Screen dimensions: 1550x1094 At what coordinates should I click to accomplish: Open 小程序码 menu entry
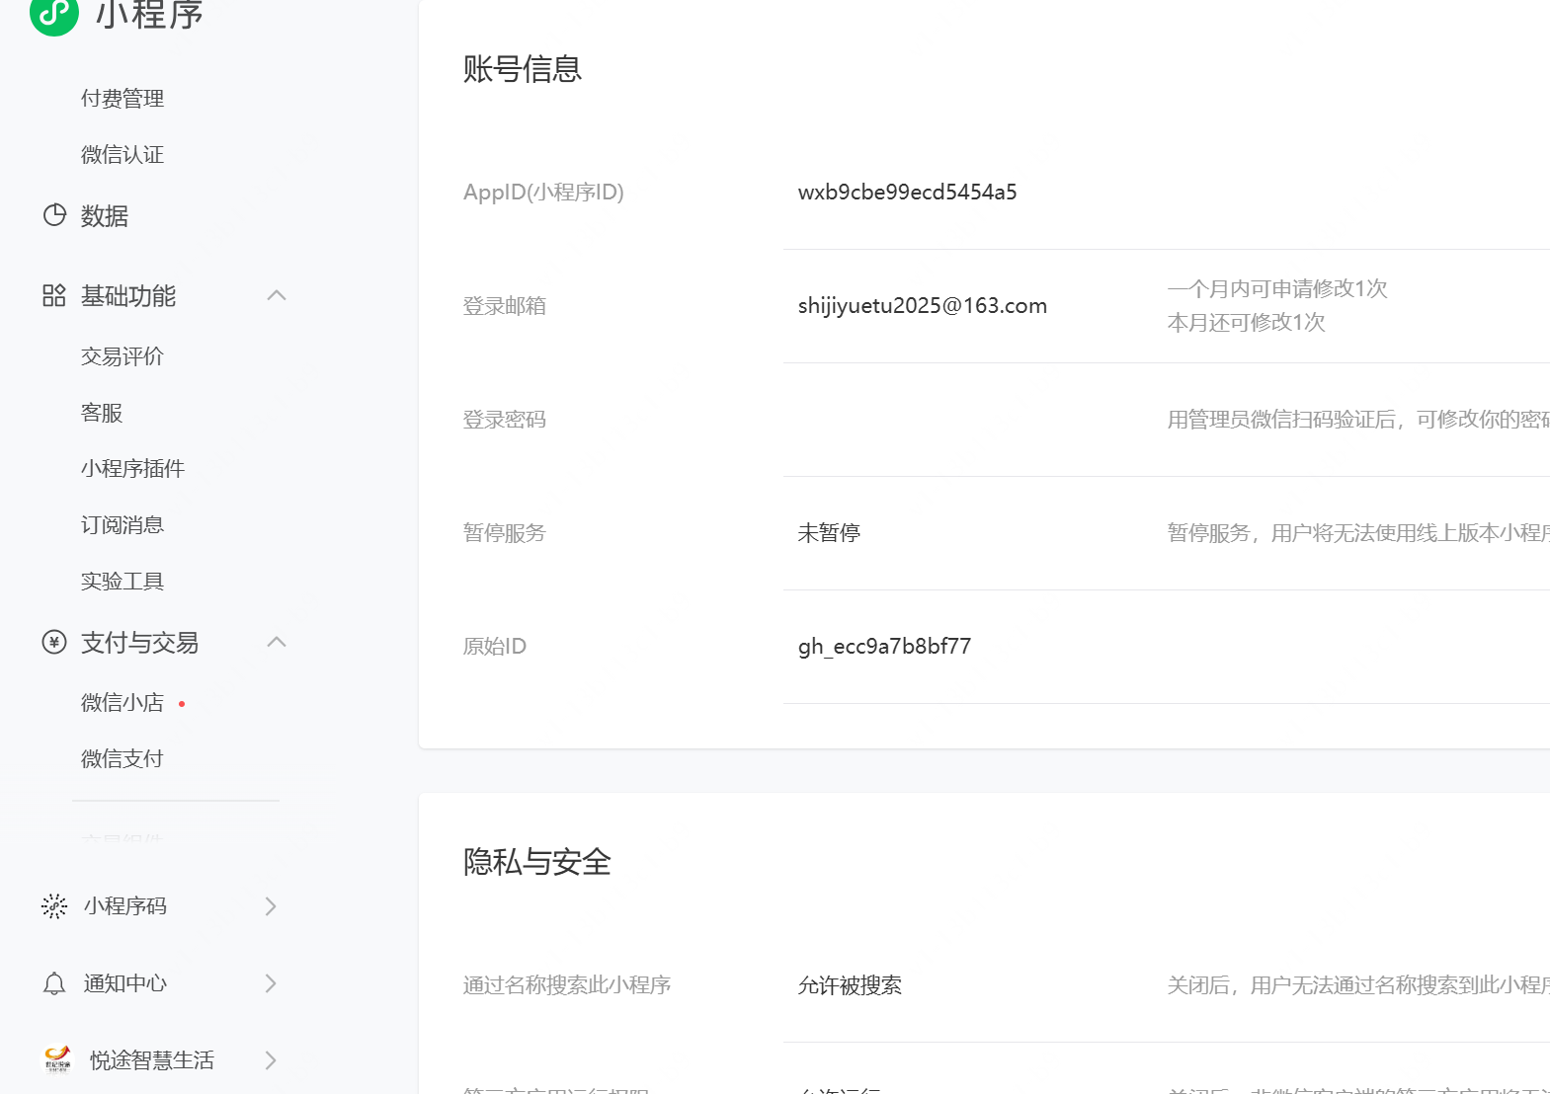click(125, 905)
